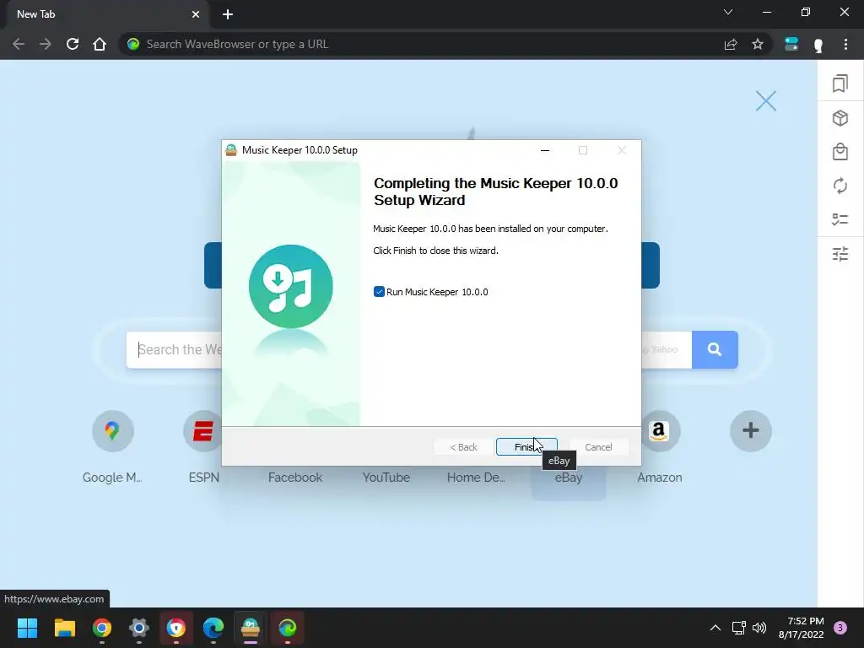Uncheck Run Music Keeper 10.0.0 checkbox
The image size is (864, 648).
coord(379,291)
